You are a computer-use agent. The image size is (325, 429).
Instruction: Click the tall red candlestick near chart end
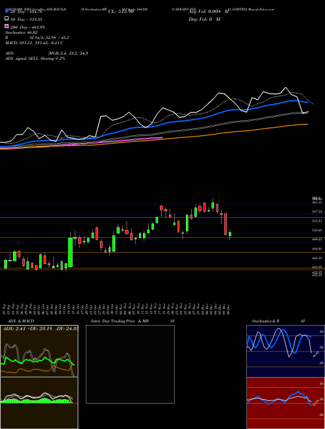pyautogui.click(x=226, y=224)
